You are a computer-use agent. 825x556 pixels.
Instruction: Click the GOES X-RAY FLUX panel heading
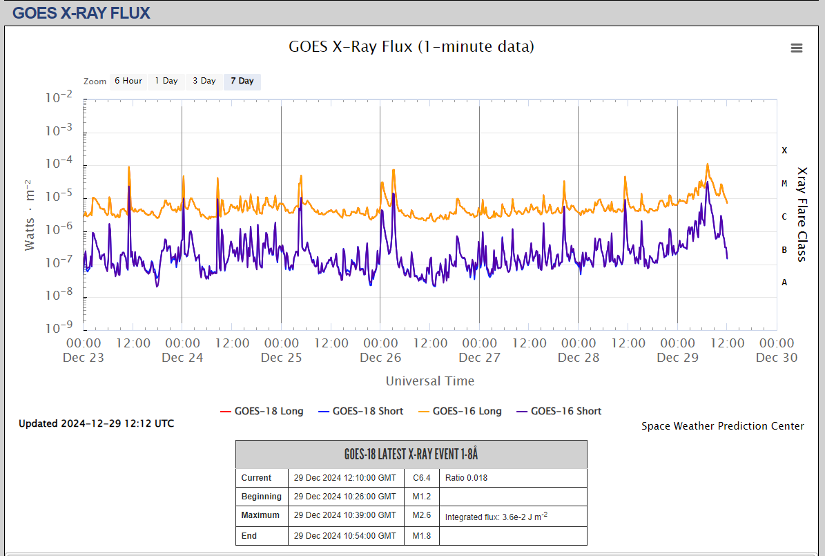81,12
